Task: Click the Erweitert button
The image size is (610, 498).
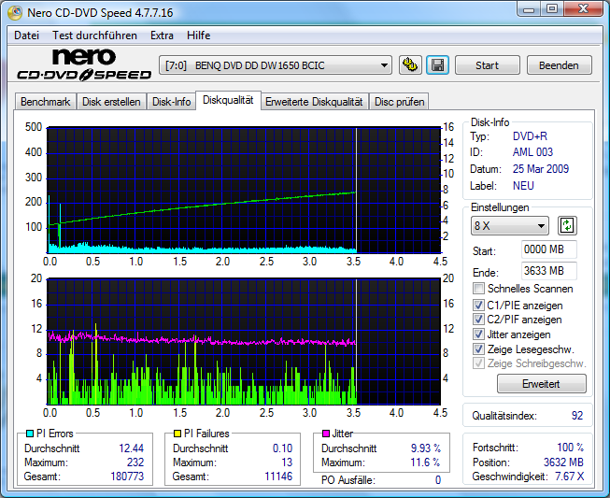Action: (x=541, y=384)
